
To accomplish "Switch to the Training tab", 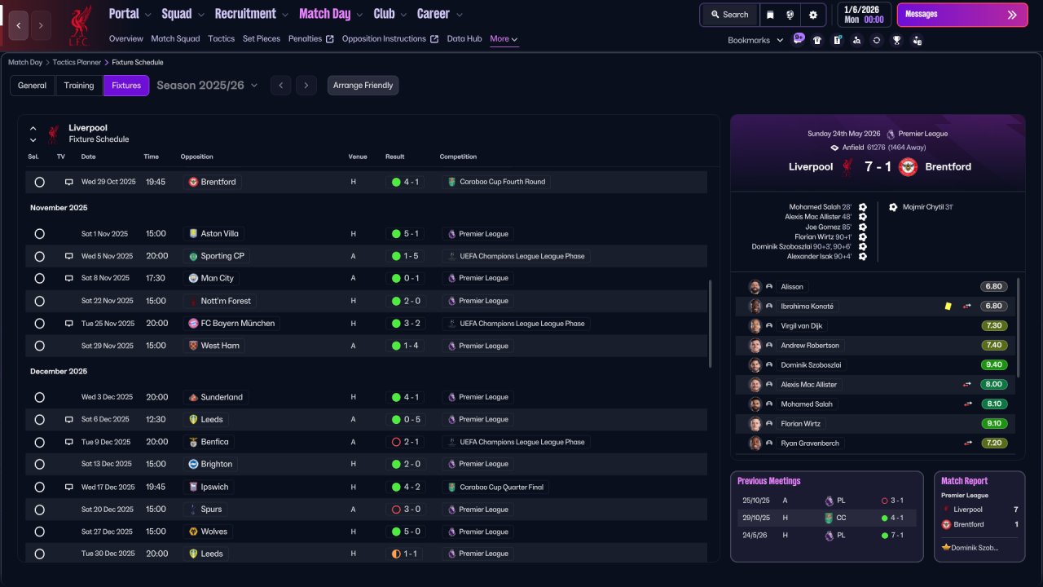I will click(x=79, y=86).
